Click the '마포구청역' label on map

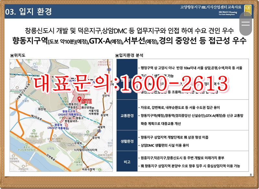[x=88, y=169]
